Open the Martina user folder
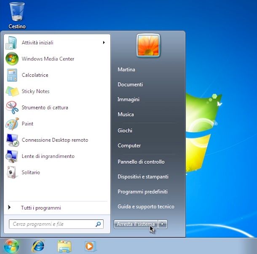This screenshot has width=257, height=254. 126,70
